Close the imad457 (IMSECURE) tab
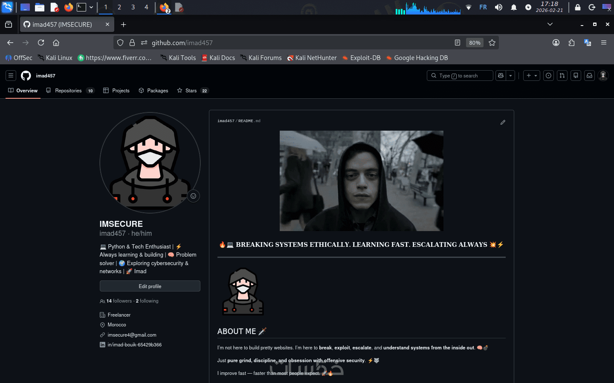Image resolution: width=614 pixels, height=383 pixels. (107, 24)
